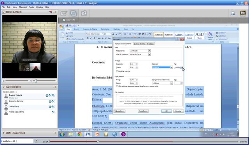249x145 pixels.
Task: Switch to Quebras de linha e de página tab
Action: tap(144, 44)
